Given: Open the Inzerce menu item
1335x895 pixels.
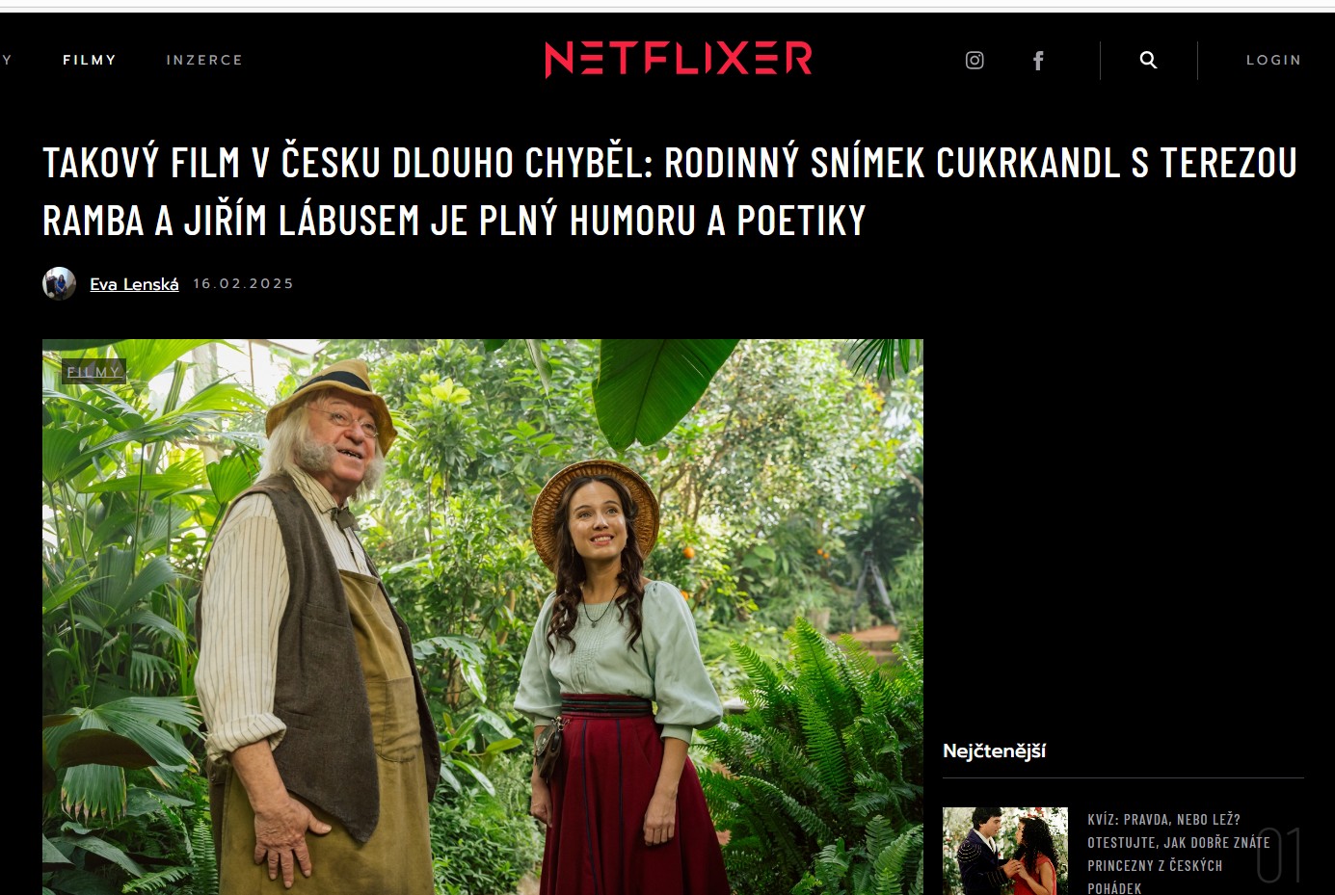Looking at the screenshot, I should pyautogui.click(x=204, y=60).
